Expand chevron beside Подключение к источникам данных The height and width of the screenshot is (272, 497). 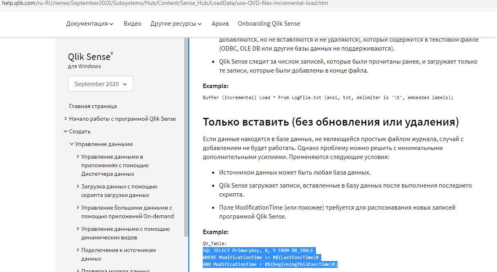[78, 250]
